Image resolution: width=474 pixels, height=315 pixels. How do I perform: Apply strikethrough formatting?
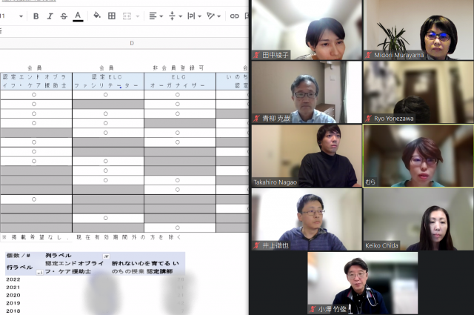tap(63, 16)
